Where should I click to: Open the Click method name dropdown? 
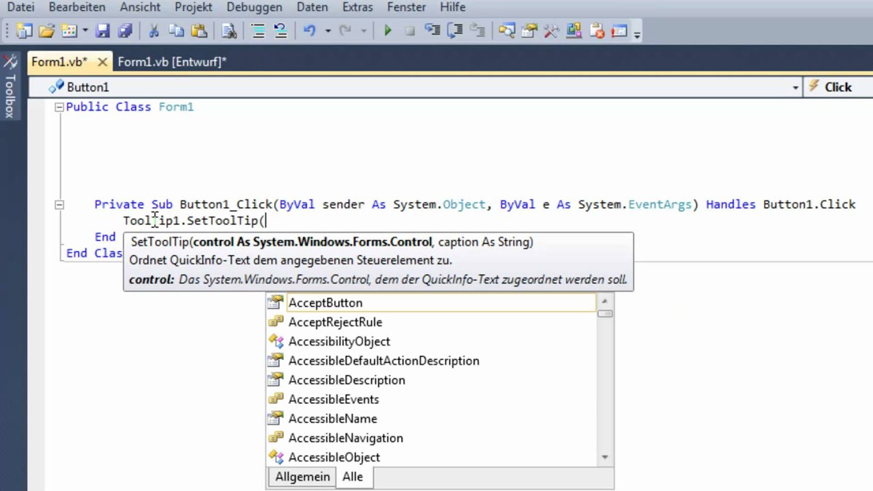click(839, 87)
